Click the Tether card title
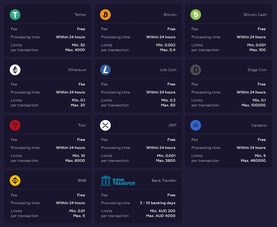Viewport: 277px width, 227px height. pos(80,15)
